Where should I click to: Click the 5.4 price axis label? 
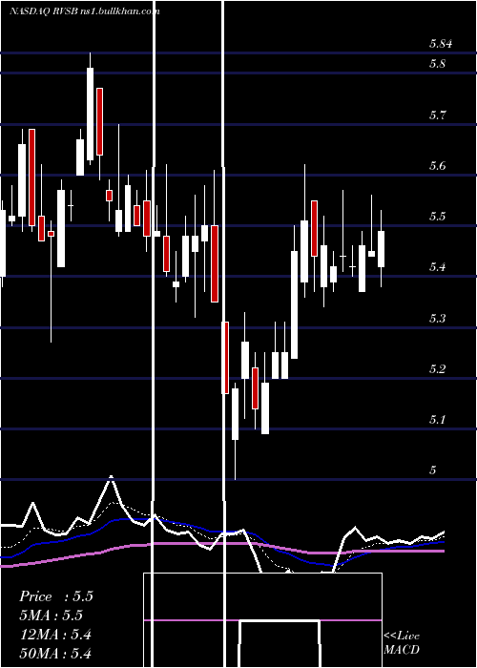pyautogui.click(x=437, y=267)
